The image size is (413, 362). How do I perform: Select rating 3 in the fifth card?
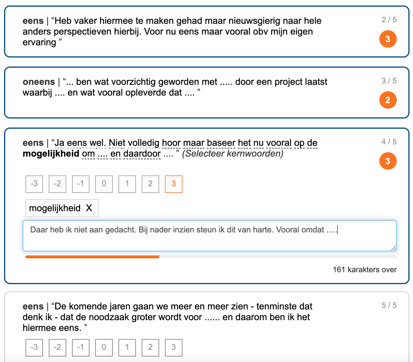coord(174,347)
